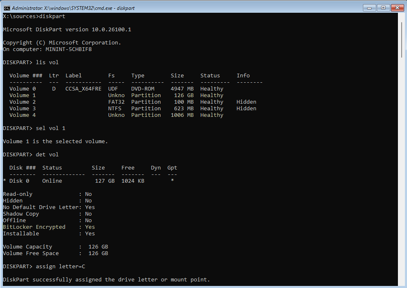This screenshot has height=288, width=407.
Task: Click computer name 'MININT-5CHBIF8'
Action: click(x=69, y=49)
